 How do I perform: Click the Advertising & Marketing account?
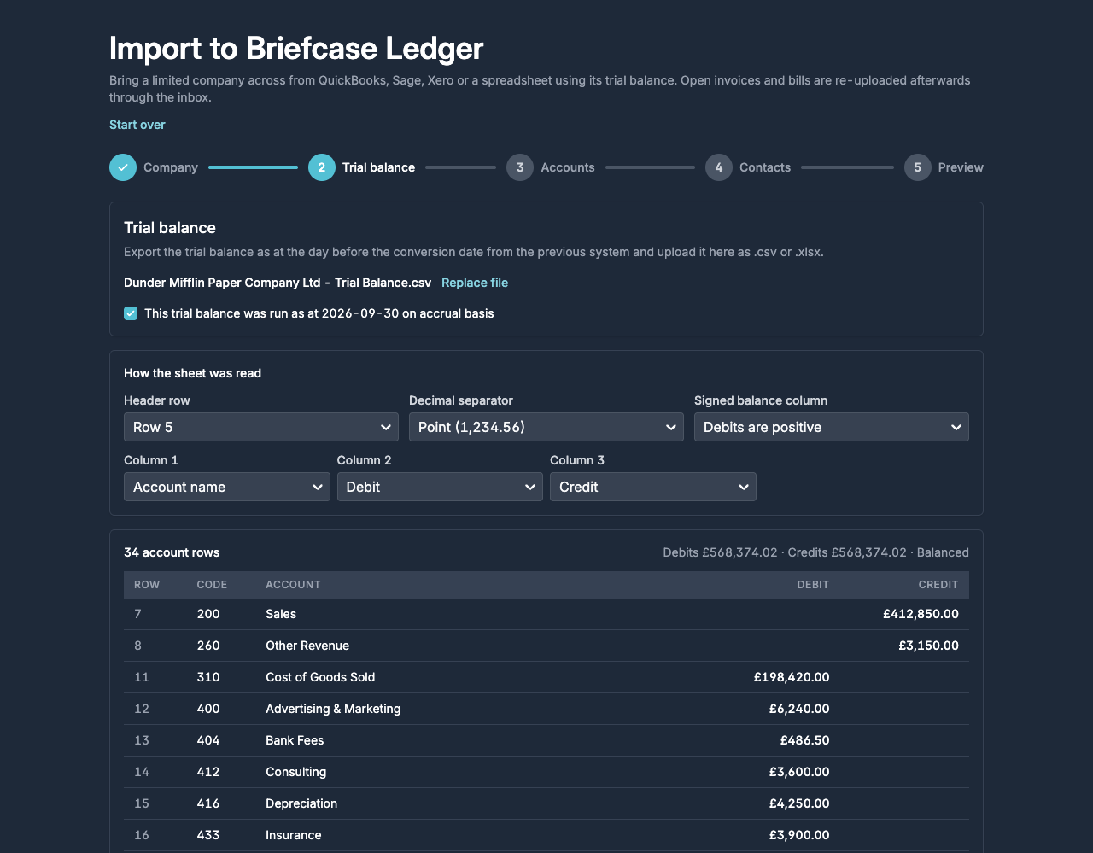[333, 709]
